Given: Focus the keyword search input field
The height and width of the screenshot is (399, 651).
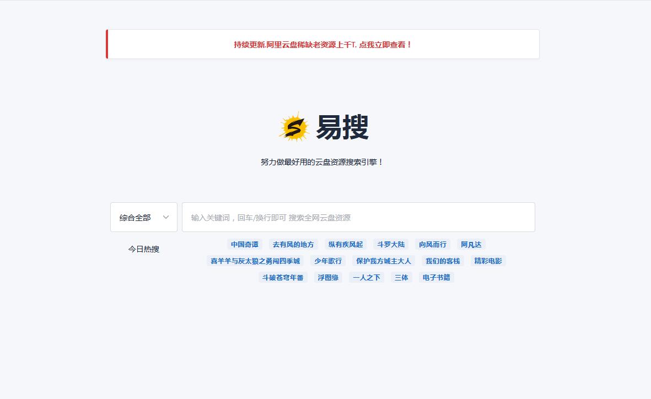Looking at the screenshot, I should coord(358,217).
